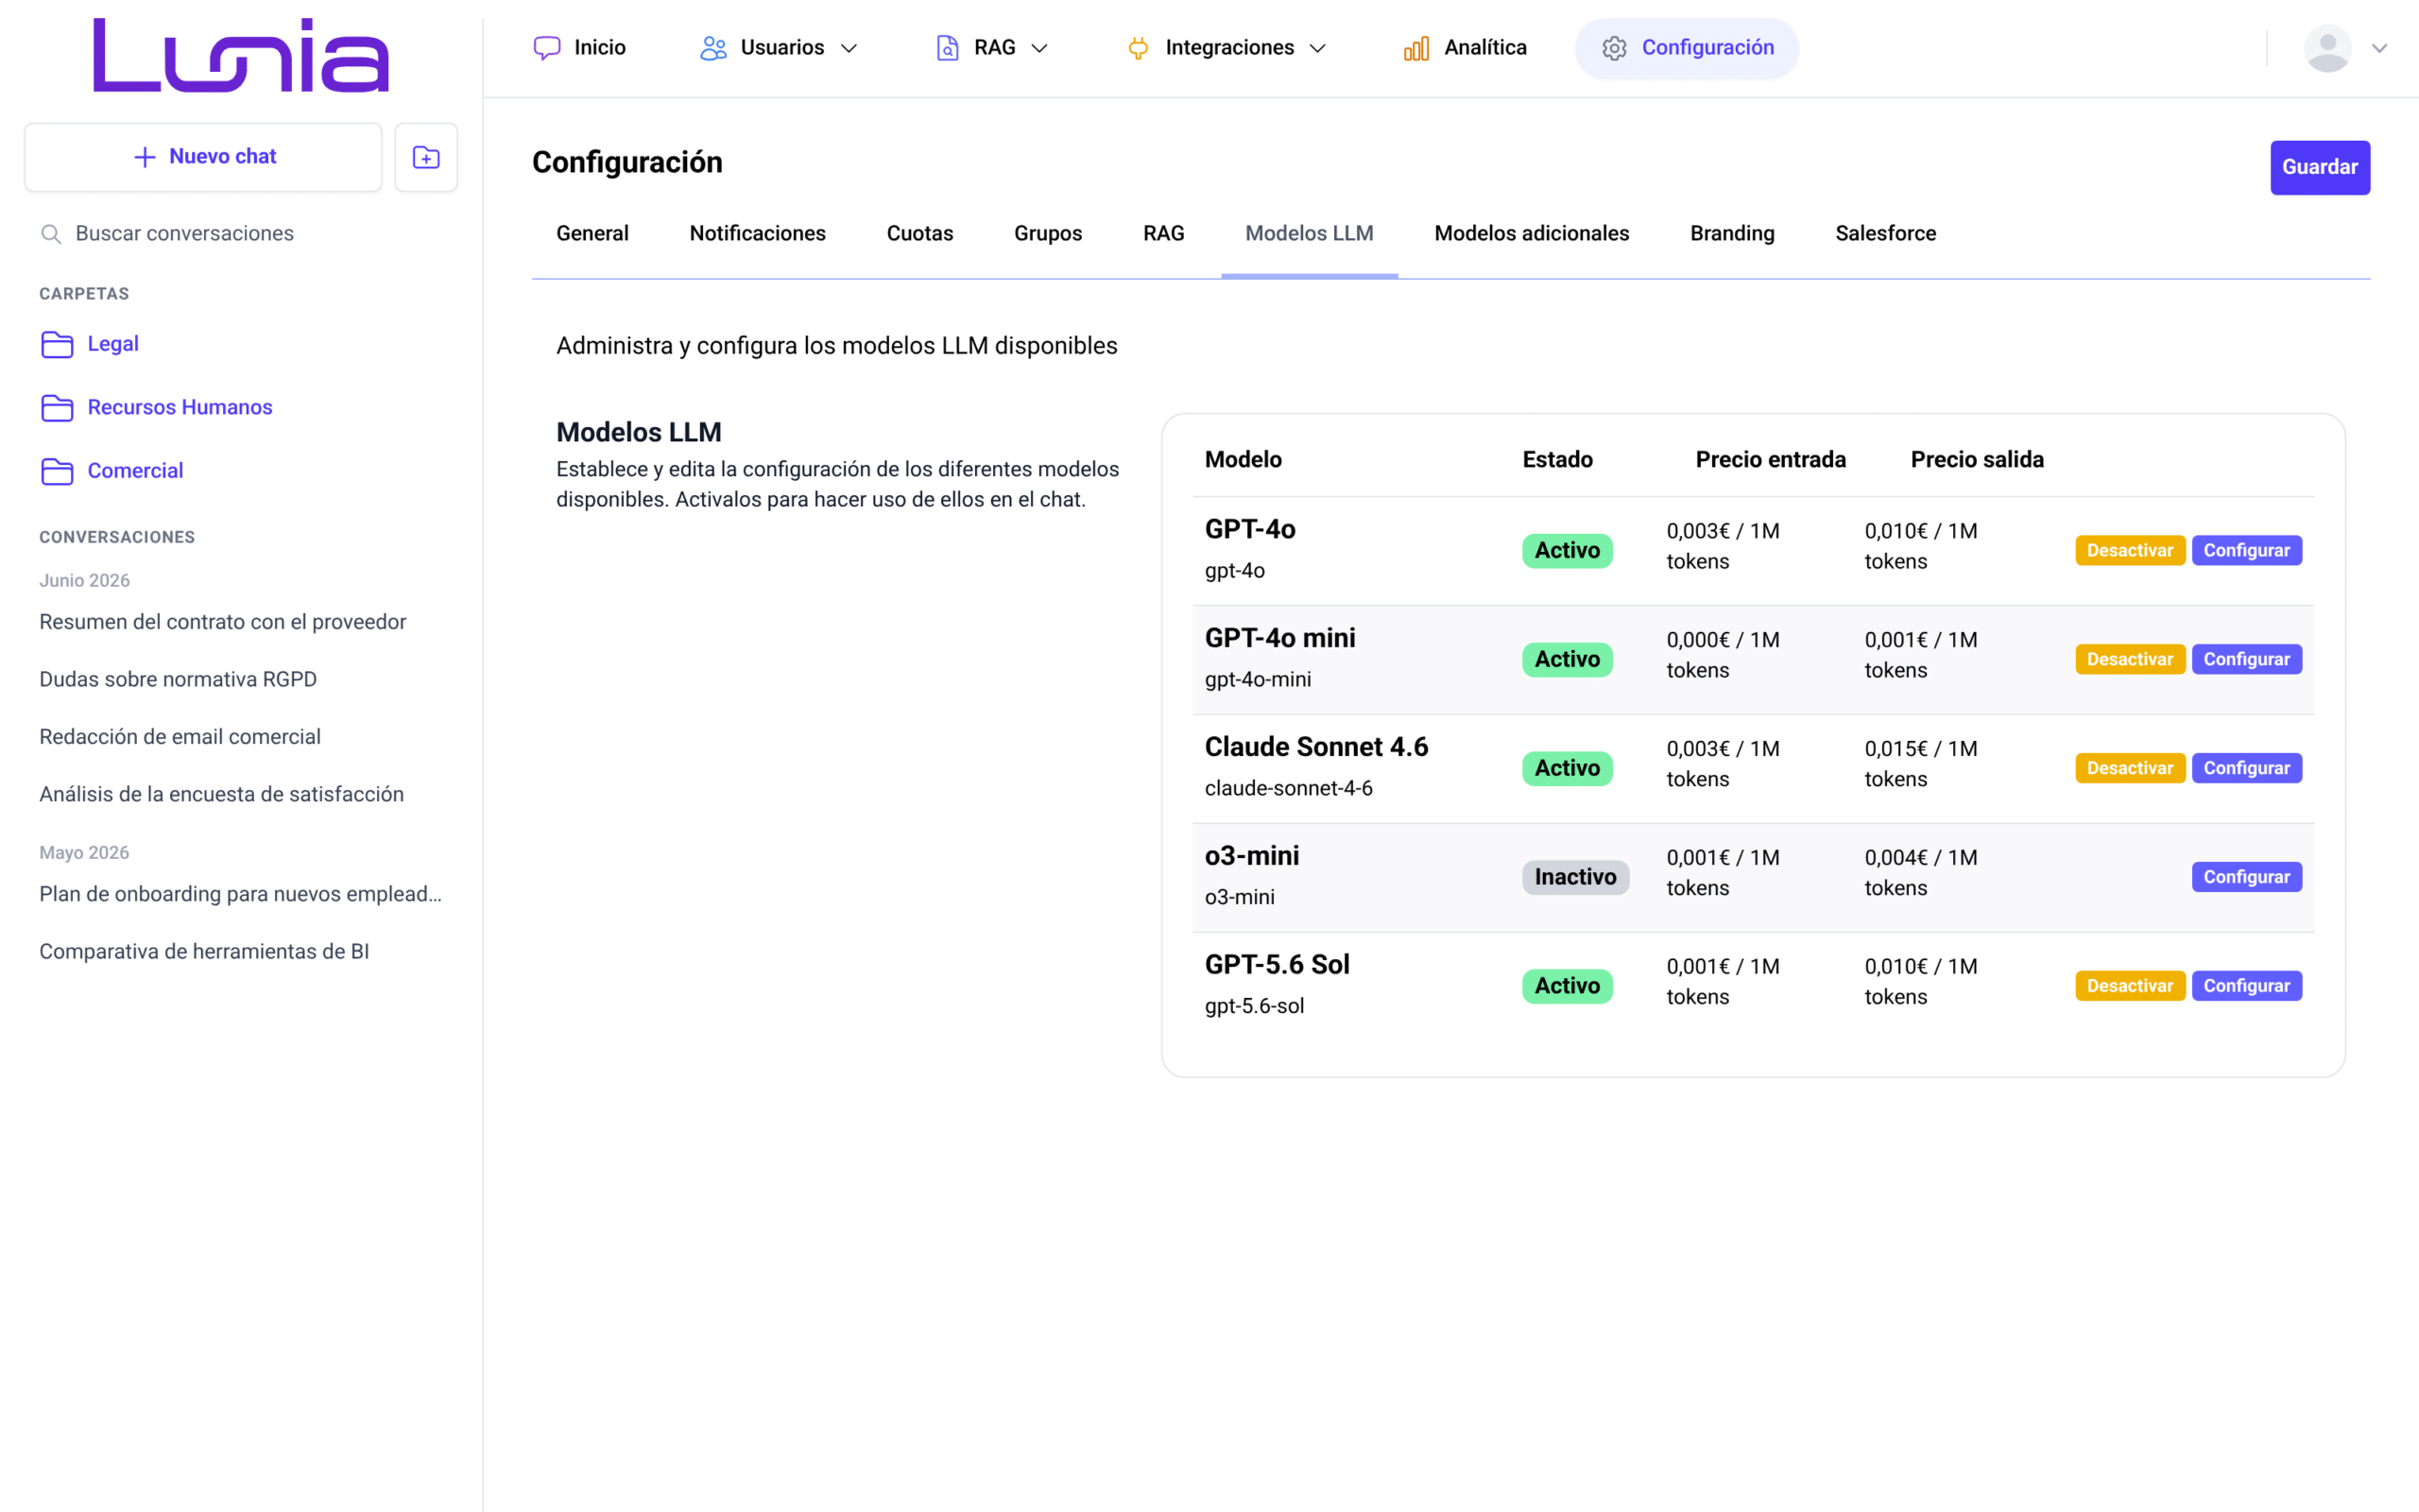
Task: Select the Modelos adicionales tab
Action: click(x=1532, y=234)
